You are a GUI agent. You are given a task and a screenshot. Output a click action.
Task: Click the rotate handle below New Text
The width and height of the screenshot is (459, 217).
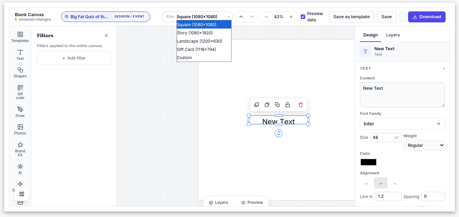(x=279, y=133)
